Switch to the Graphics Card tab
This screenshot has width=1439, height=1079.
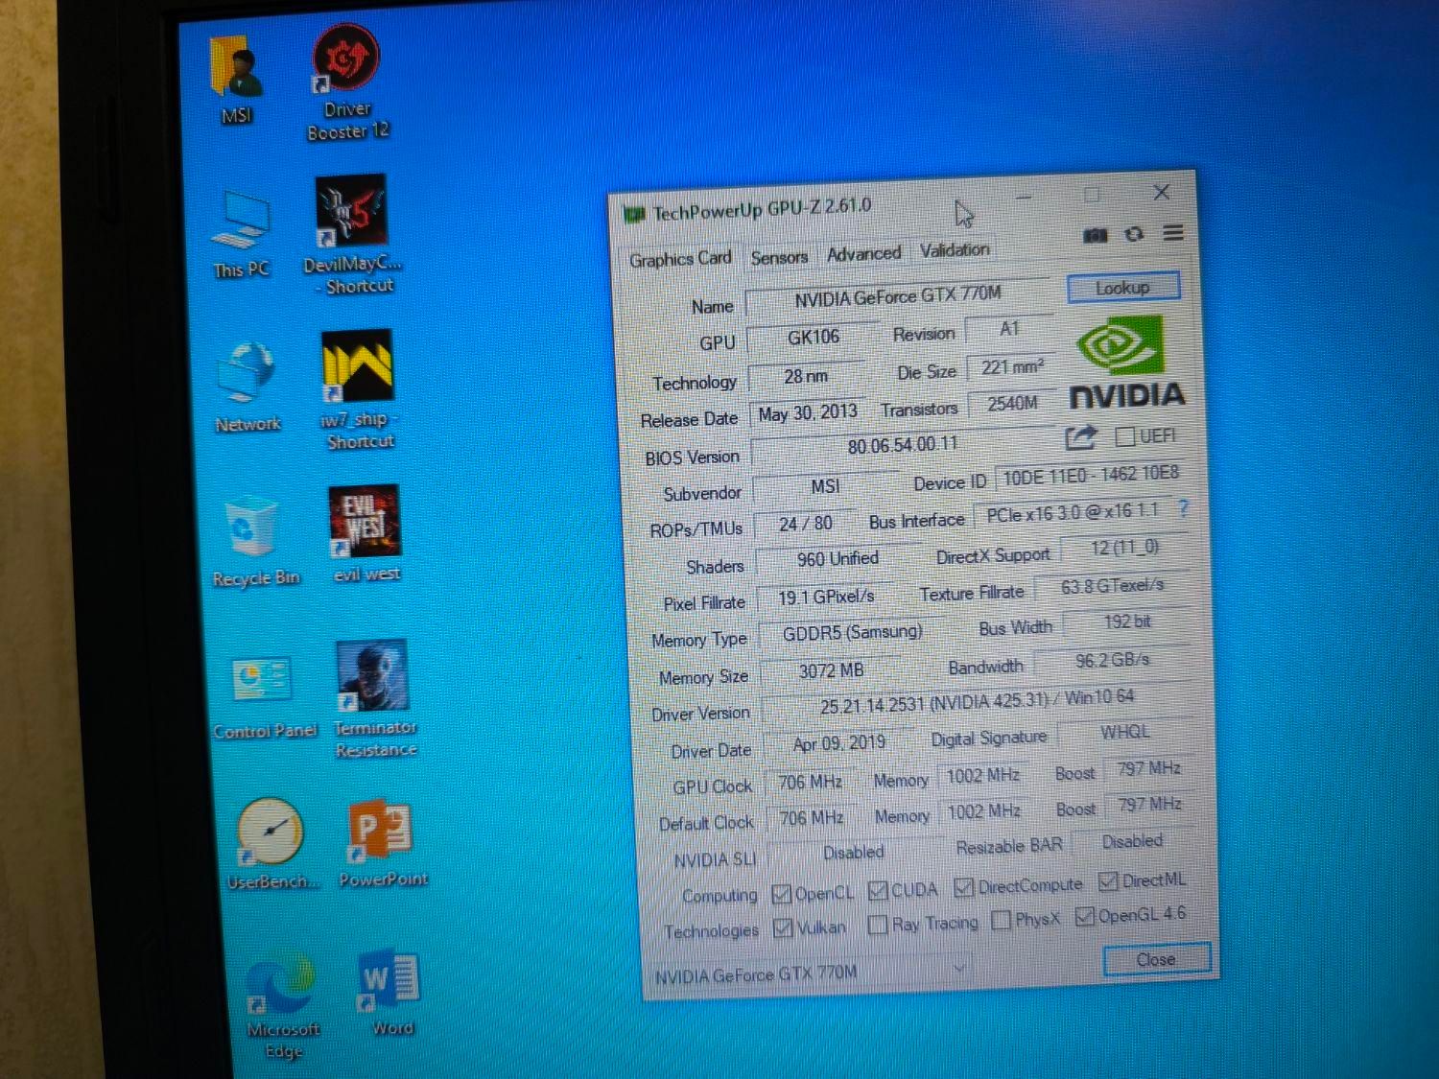(680, 259)
